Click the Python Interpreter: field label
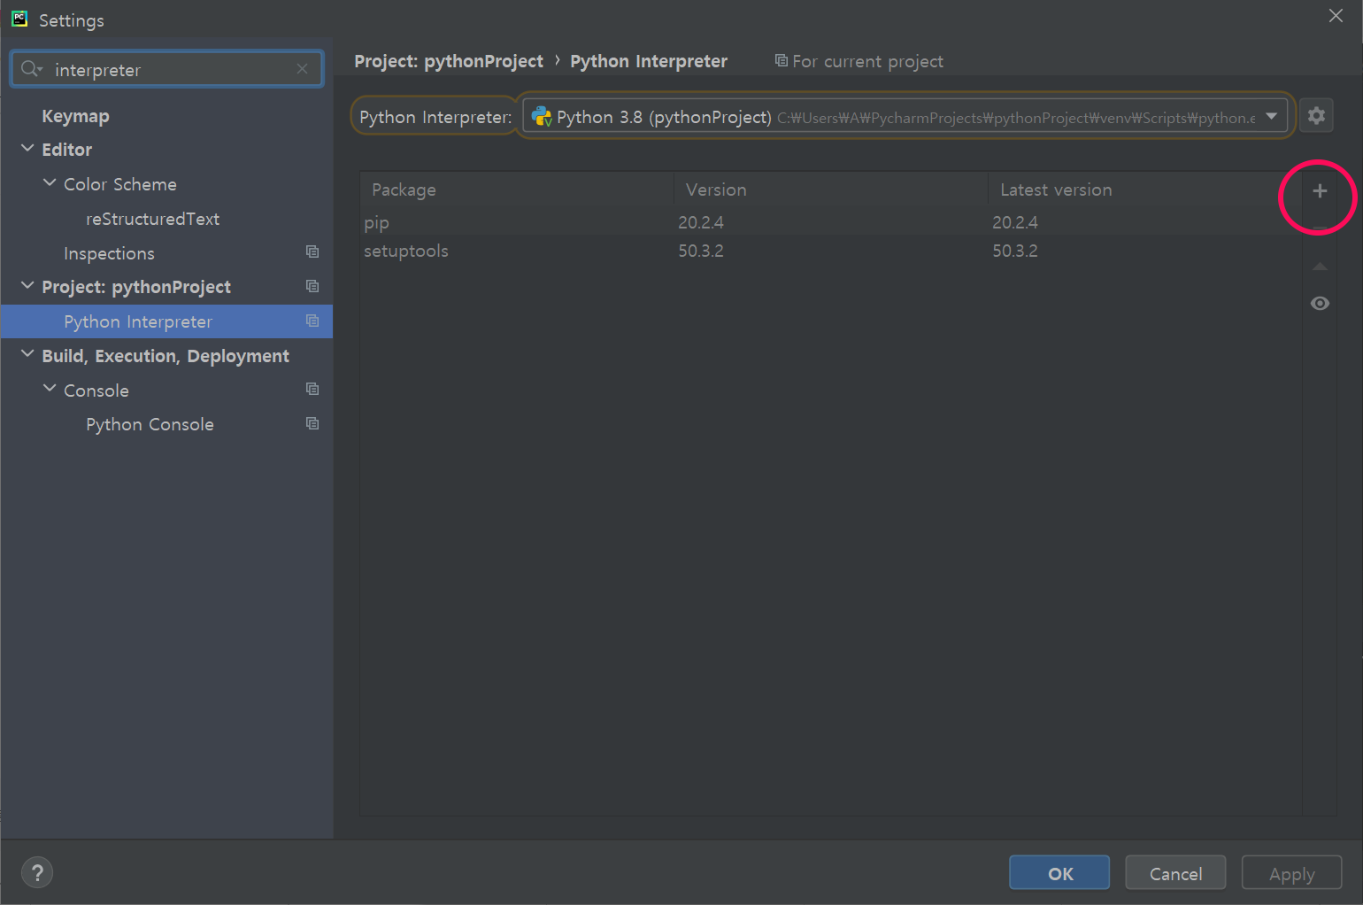 coord(435,117)
